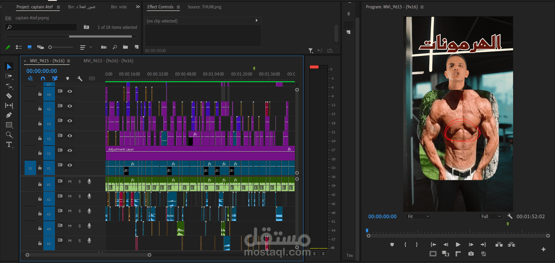Solo audio track A2
The width and height of the screenshot is (555, 263).
80,196
